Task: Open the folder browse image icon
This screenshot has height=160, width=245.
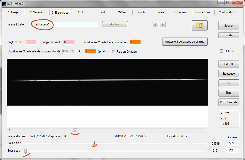Action: pos(200,25)
